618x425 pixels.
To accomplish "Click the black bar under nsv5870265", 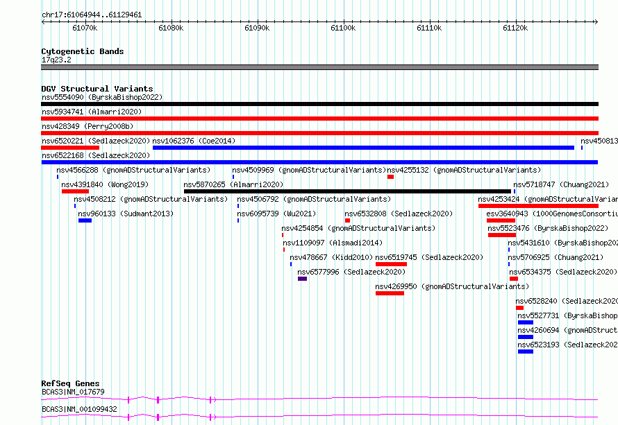I will tap(348, 191).
